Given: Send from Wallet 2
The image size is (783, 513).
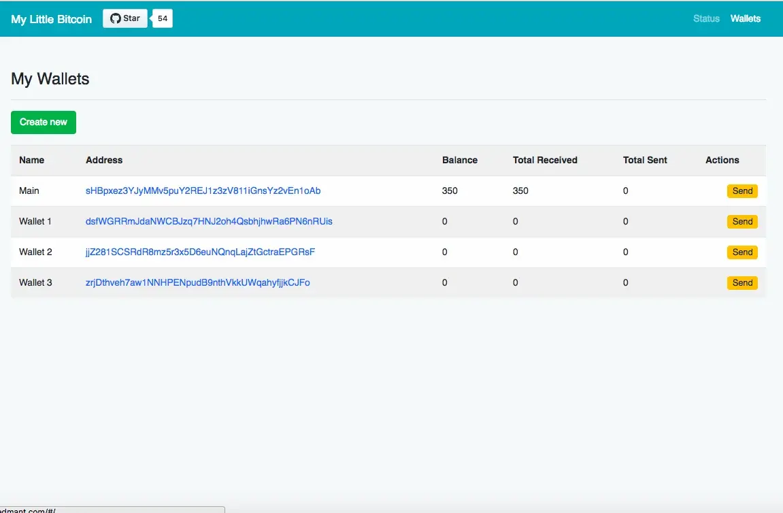Looking at the screenshot, I should point(742,252).
